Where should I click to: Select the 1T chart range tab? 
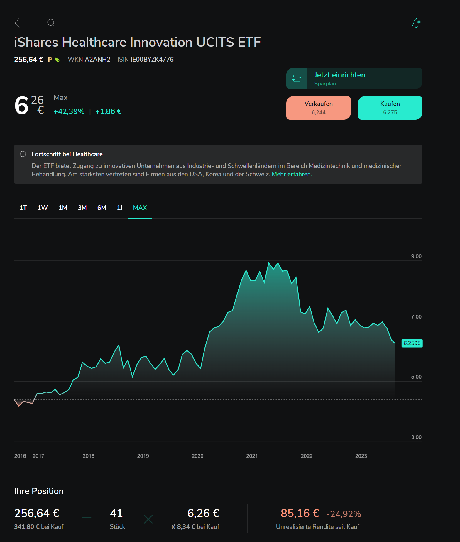[x=23, y=208]
